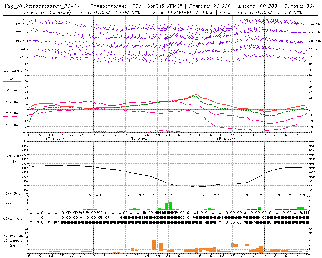The image size is (322, 258).
Task: Select the Облачность cloud cover label
Action: click(x=13, y=219)
